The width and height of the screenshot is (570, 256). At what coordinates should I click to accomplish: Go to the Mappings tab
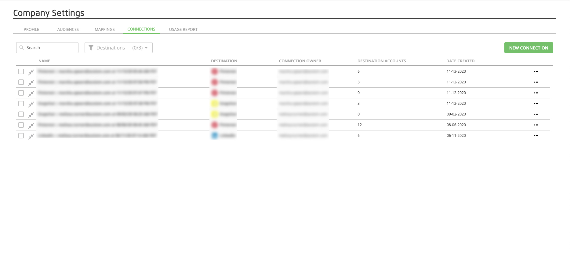coord(105,29)
